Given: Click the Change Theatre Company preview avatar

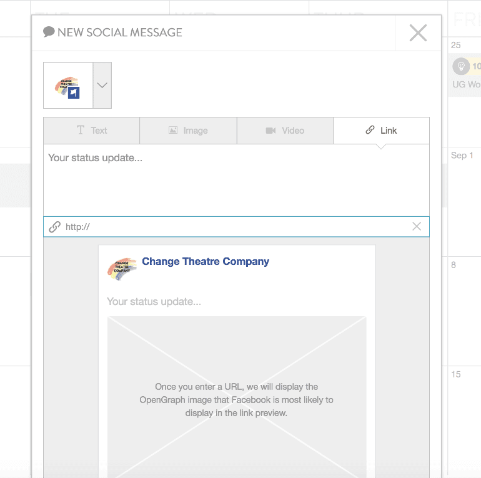Looking at the screenshot, I should pos(122,267).
